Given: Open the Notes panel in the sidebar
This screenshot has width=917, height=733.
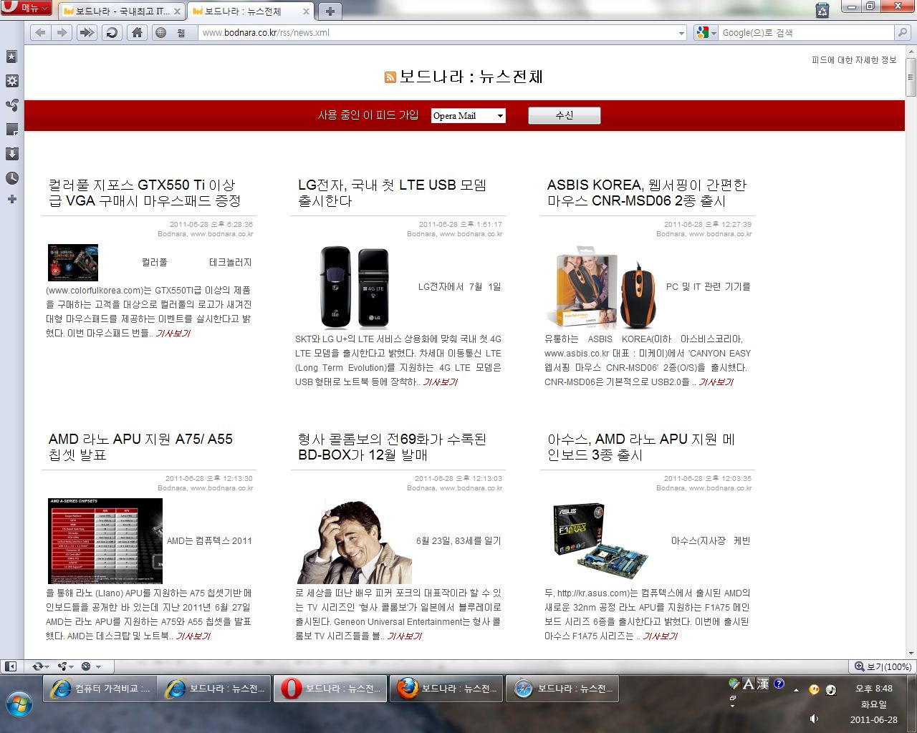Looking at the screenshot, I should [12, 130].
